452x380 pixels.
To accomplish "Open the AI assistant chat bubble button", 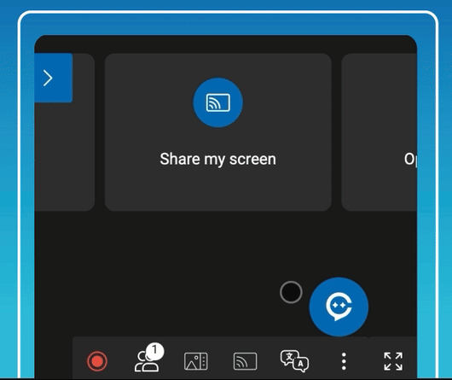I will coord(339,307).
